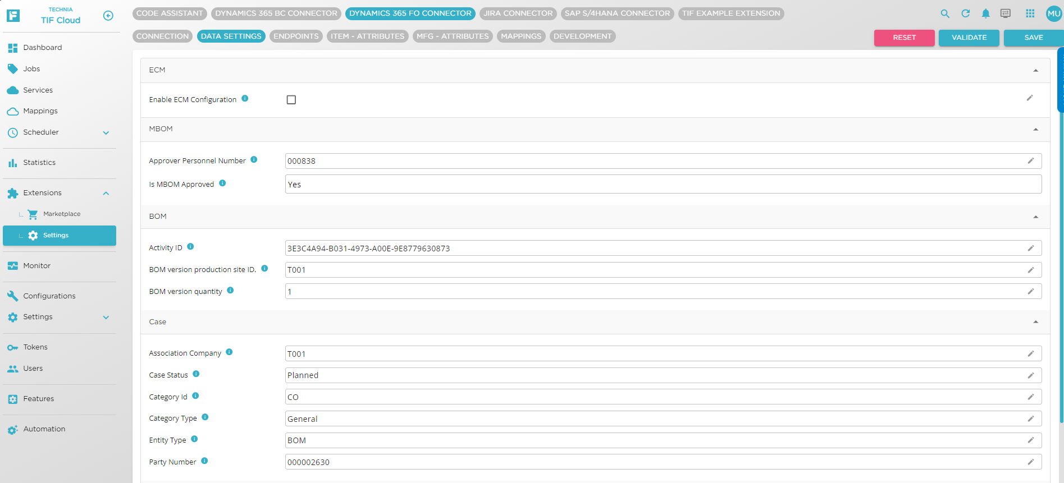
Task: Open the Mappings sub-tab
Action: (x=521, y=36)
